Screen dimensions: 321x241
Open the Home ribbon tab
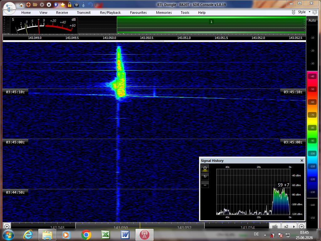[x=26, y=13]
